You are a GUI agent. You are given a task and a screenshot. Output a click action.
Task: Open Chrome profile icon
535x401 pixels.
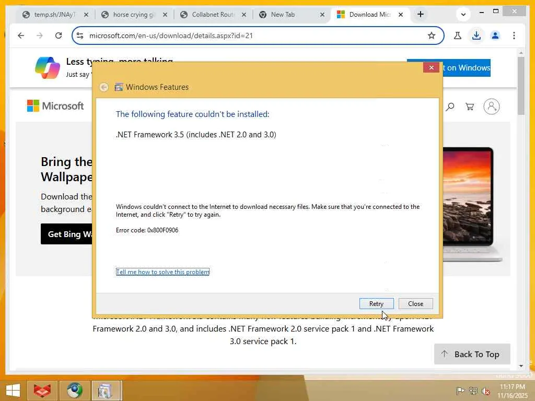(495, 36)
